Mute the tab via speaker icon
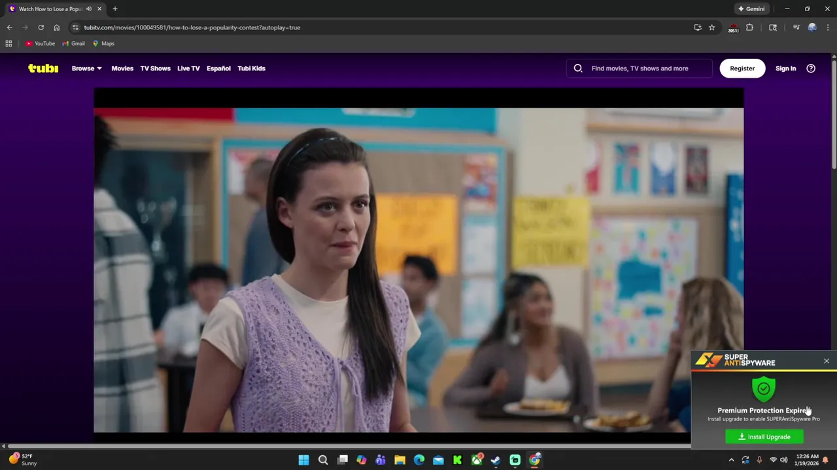This screenshot has height=470, width=837. click(89, 8)
